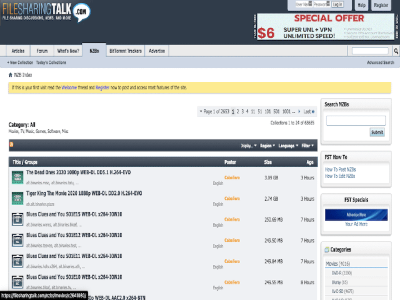Open Movies (4016) in Categories sidebar
Viewport: 400px width, 300px height.
[338, 264]
